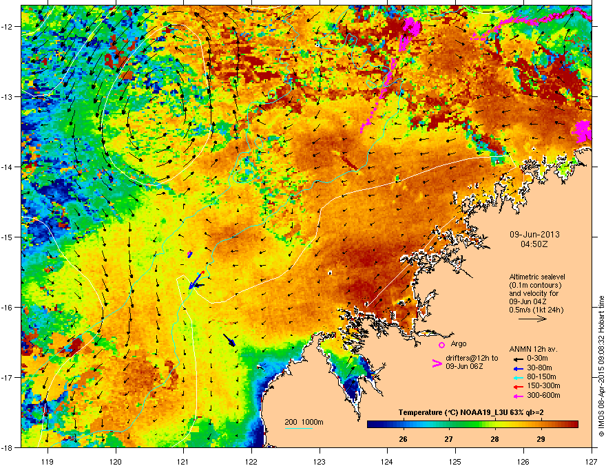Image resolution: width=606 pixels, height=468 pixels.
Task: Click longitude label 127 on the bottom axis
Action: pyautogui.click(x=592, y=461)
